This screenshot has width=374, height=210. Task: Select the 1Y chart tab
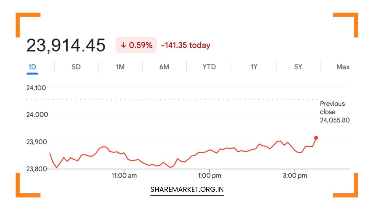pyautogui.click(x=254, y=67)
